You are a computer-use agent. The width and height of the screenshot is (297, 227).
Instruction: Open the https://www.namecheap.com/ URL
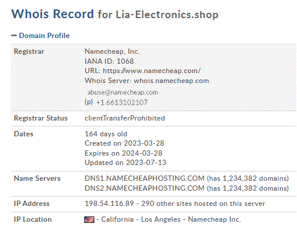pos(152,71)
